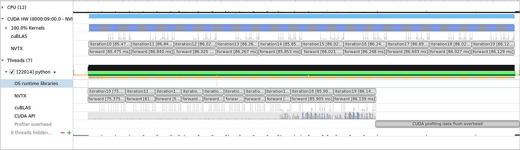
Task: Select the OS runtime libraries row
Action: click(36, 84)
